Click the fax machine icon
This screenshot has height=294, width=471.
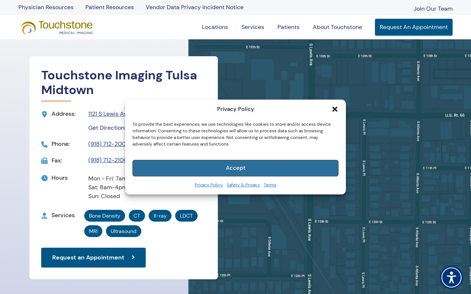45,161
